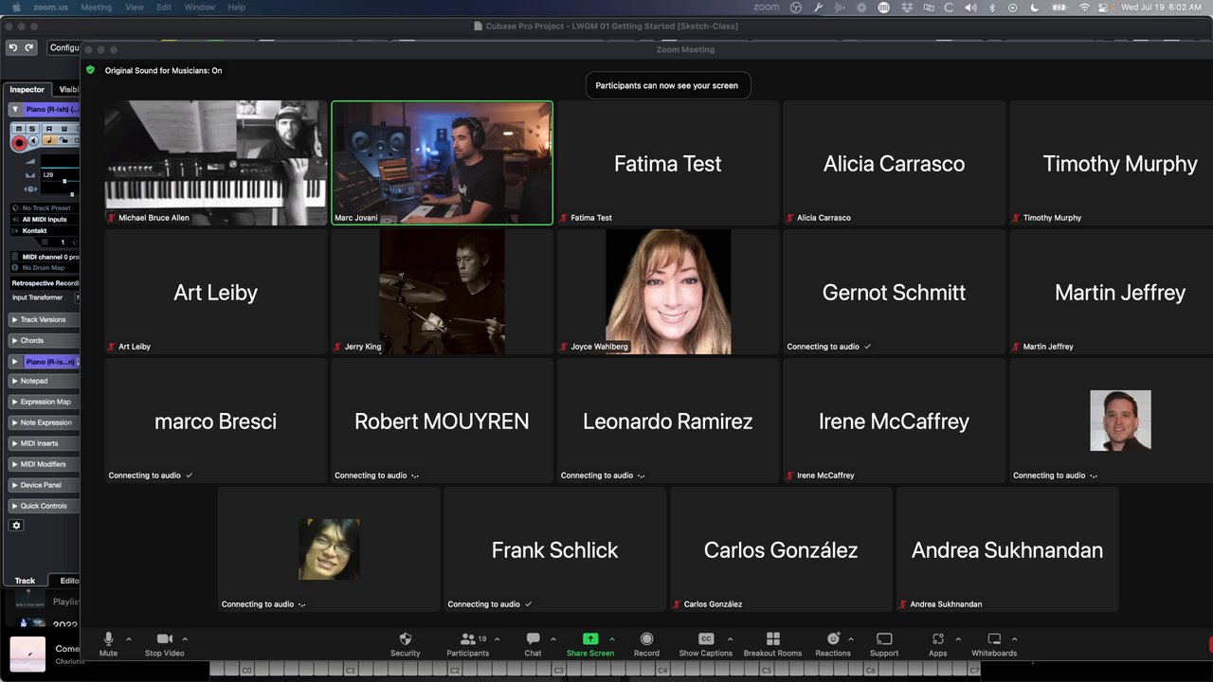Viewport: 1213px width, 682px height.
Task: Open the Participants panel
Action: (467, 639)
